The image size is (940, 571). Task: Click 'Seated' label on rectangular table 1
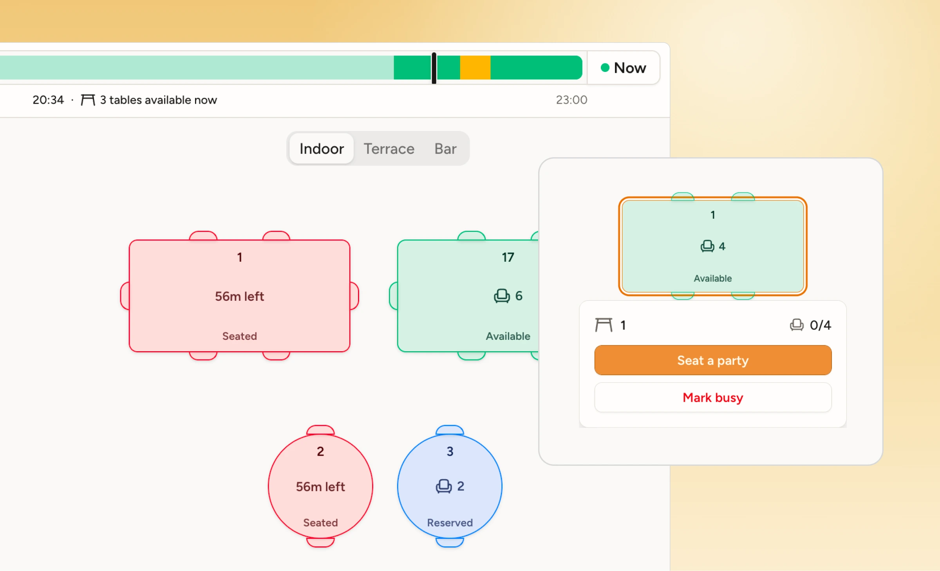click(239, 336)
